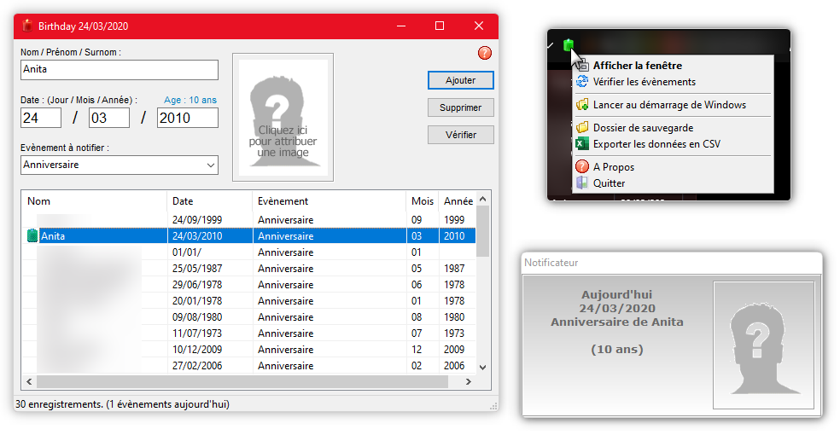
Task: Click the blue icon beside Anita row
Action: [32, 236]
